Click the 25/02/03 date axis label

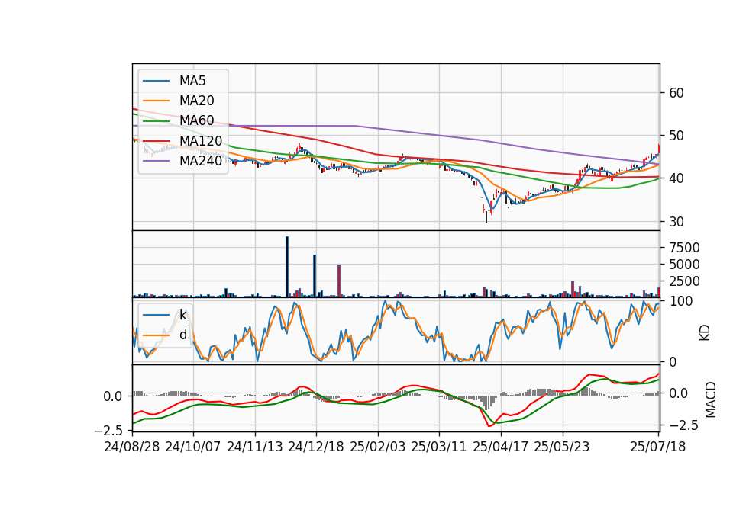[377, 447]
